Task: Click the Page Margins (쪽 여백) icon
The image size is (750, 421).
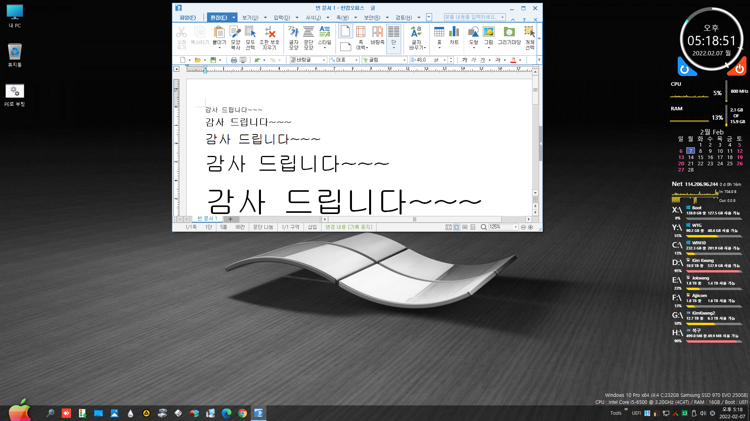Action: (x=361, y=38)
